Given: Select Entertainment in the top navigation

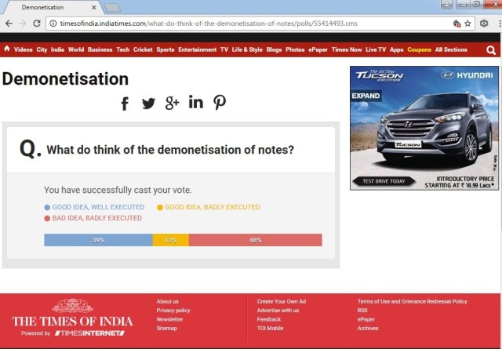Looking at the screenshot, I should click(x=197, y=50).
